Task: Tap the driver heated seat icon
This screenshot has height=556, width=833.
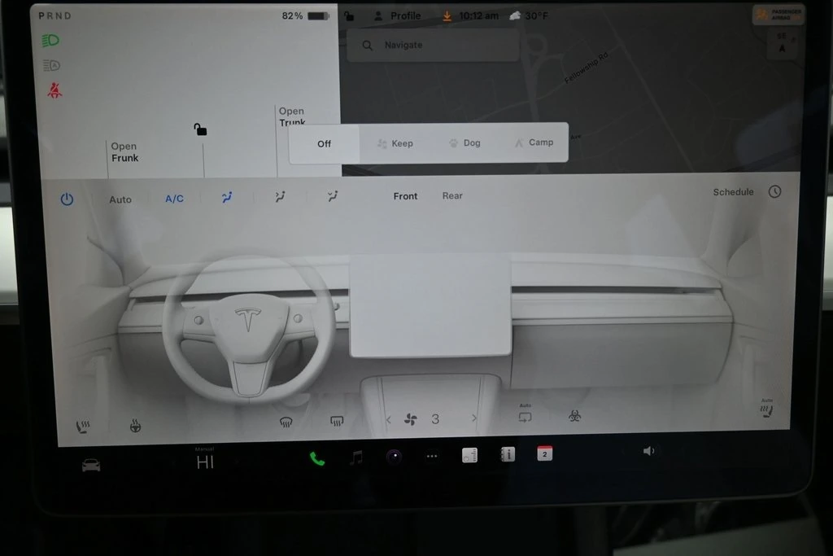Action: pos(82,425)
